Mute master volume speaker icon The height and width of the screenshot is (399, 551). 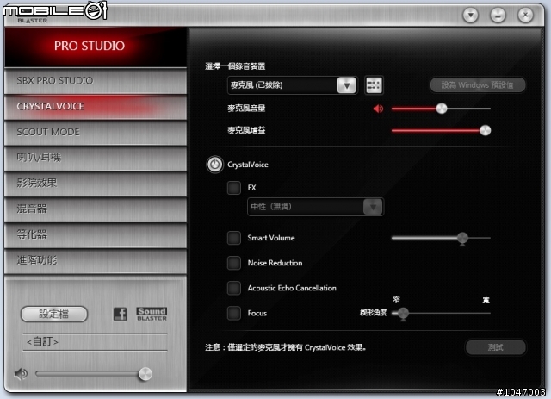21,374
